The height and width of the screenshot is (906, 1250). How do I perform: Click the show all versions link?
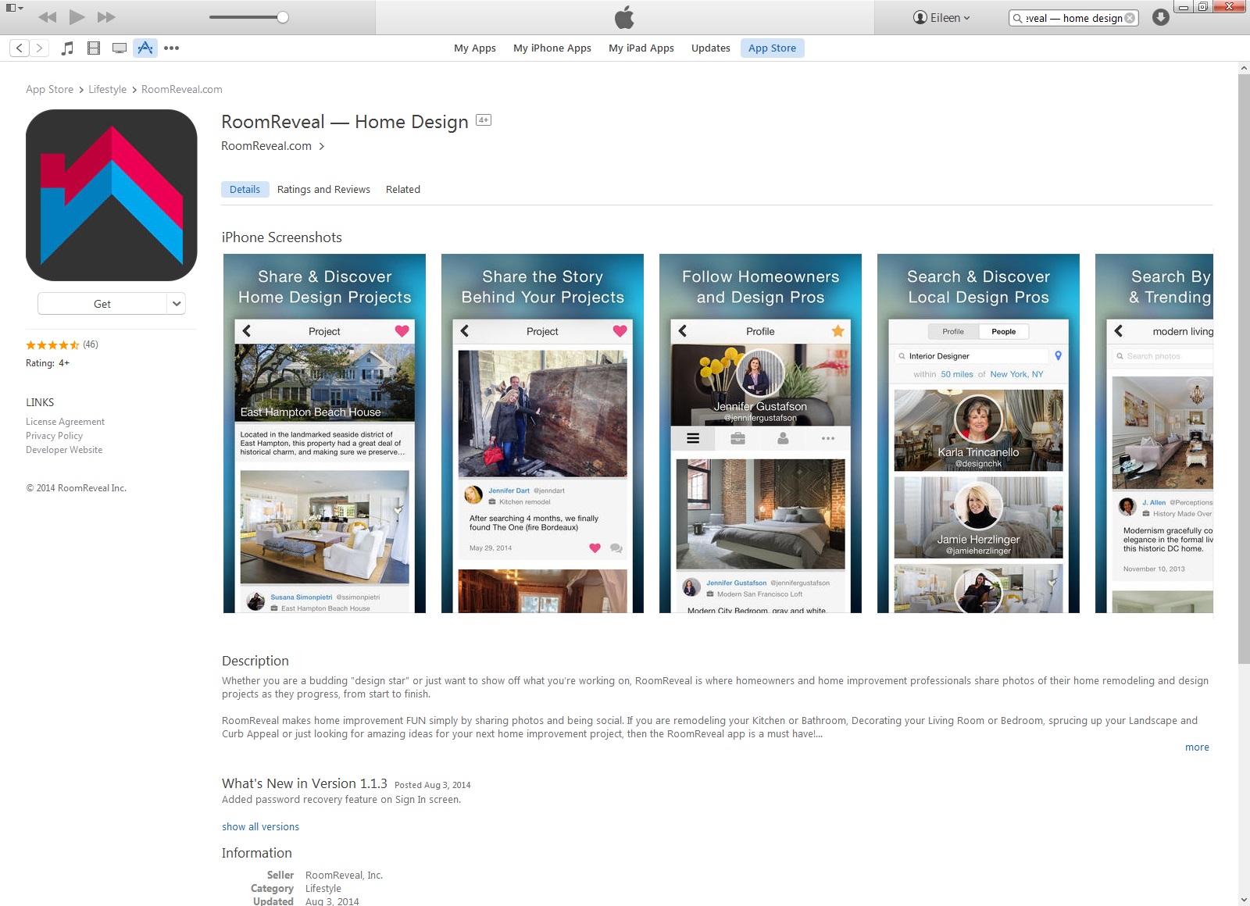coord(260,826)
